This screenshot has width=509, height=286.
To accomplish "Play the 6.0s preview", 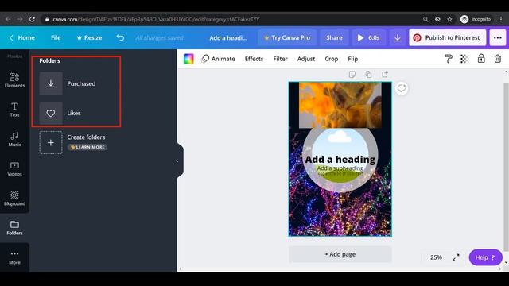I will point(369,37).
